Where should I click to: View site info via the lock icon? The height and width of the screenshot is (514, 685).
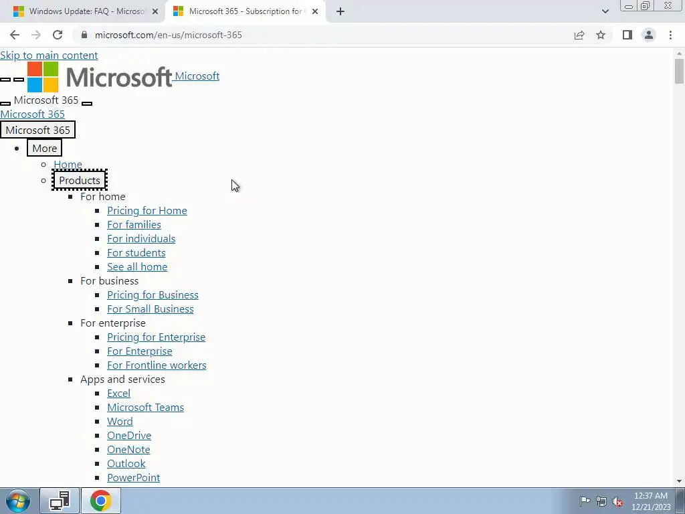(x=85, y=35)
